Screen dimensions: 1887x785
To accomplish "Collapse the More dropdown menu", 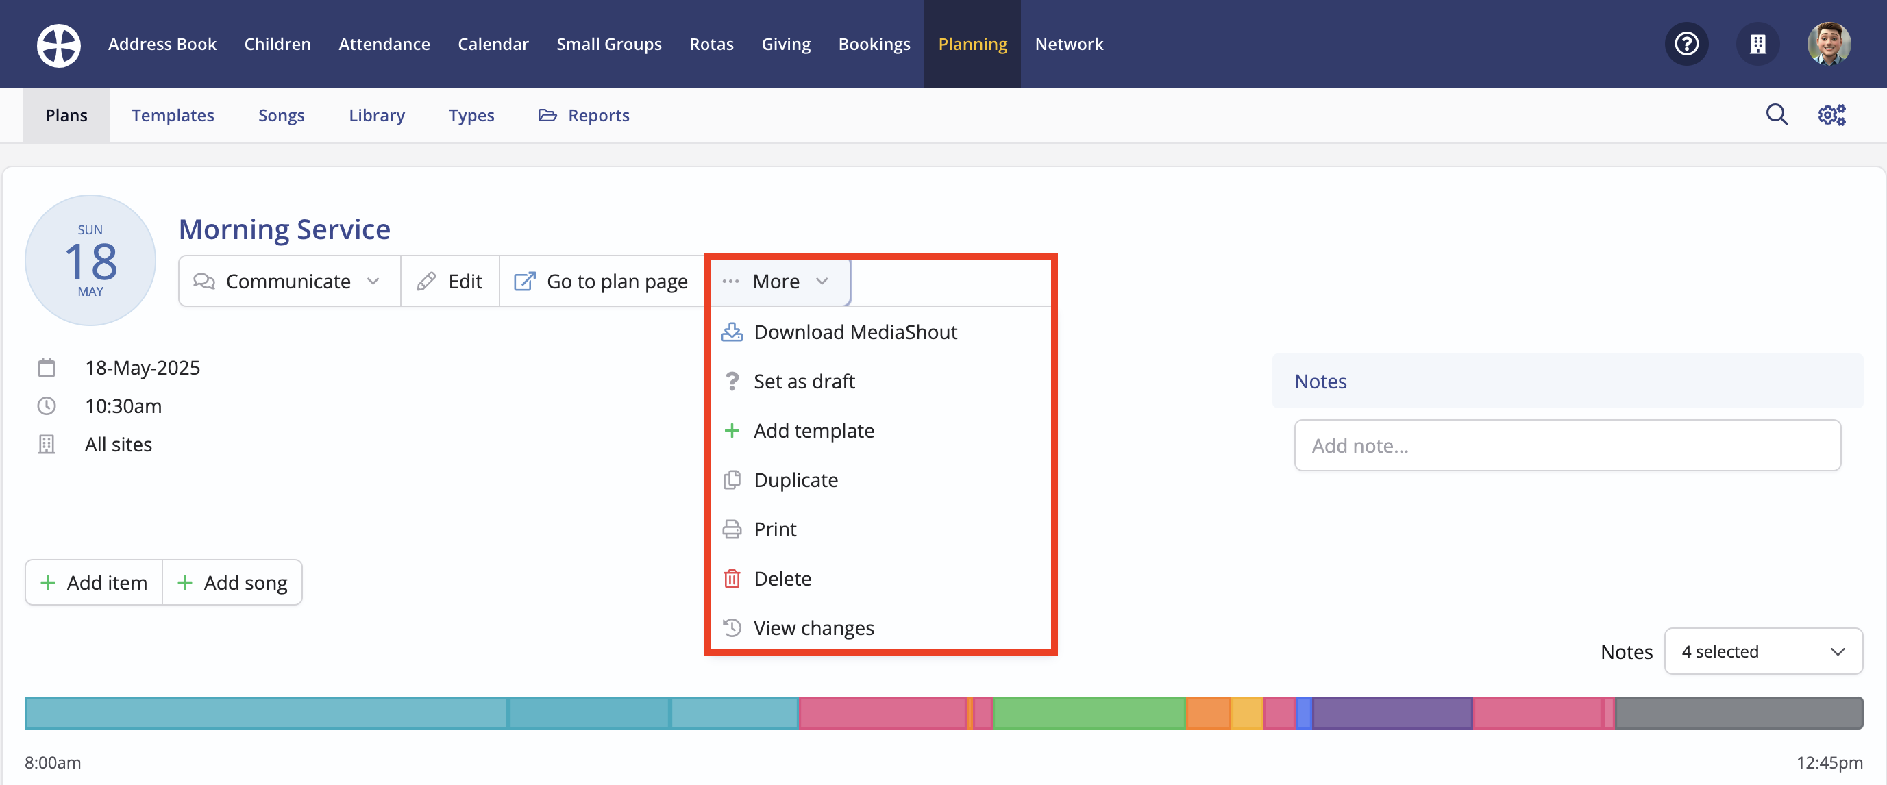I will click(780, 282).
